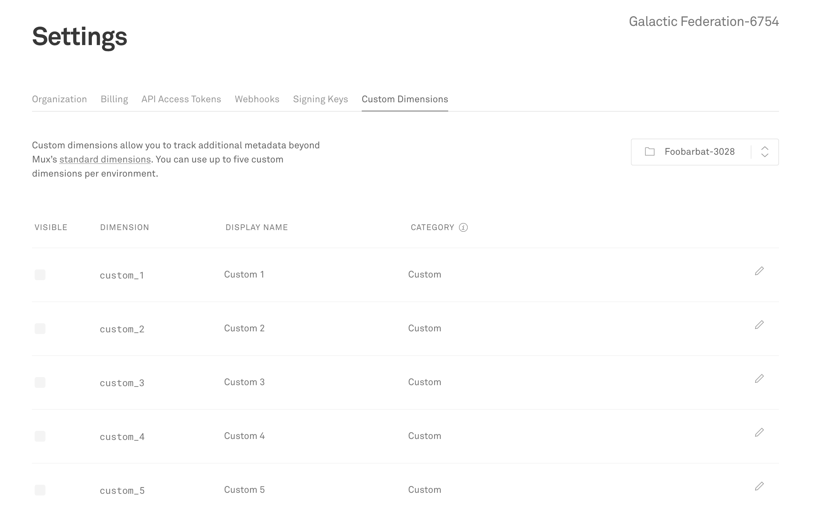Go to API Access Tokens tab
The width and height of the screenshot is (815, 516).
(181, 99)
